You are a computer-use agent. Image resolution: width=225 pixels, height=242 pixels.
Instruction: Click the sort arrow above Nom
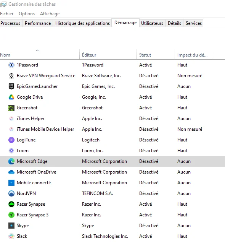click(x=37, y=50)
